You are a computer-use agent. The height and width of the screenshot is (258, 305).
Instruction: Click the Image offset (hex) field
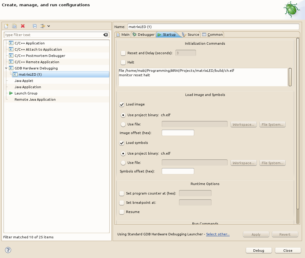(x=178, y=133)
